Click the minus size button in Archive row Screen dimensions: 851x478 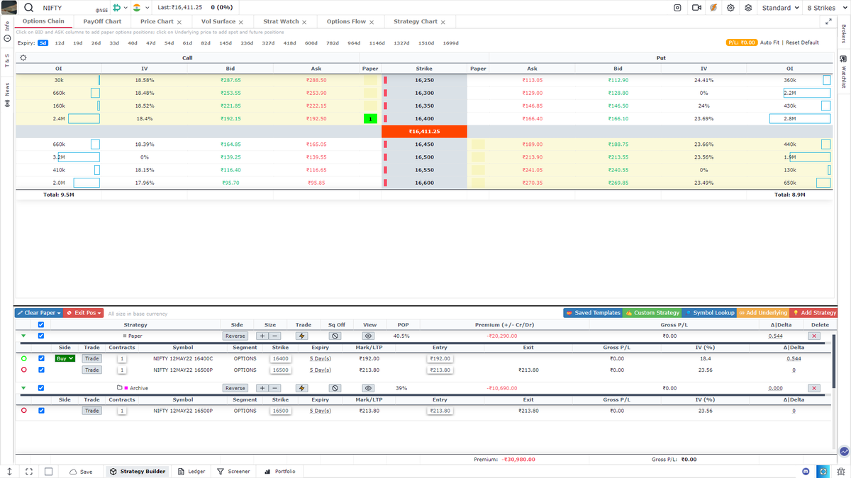pos(275,388)
